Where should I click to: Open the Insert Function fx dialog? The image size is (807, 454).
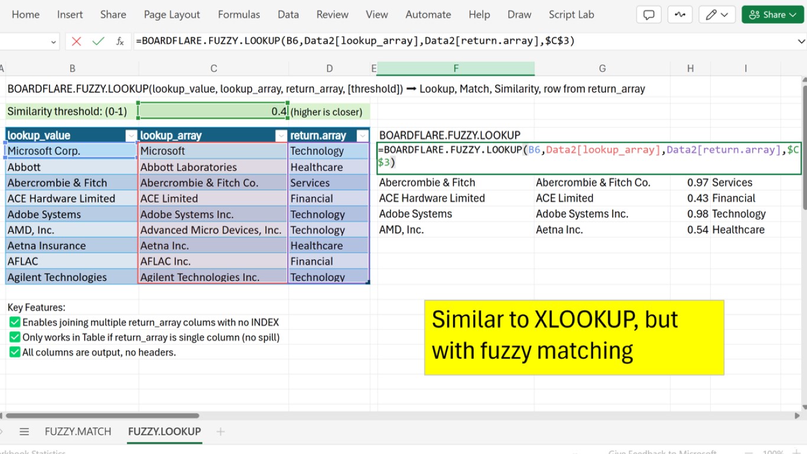tap(120, 41)
